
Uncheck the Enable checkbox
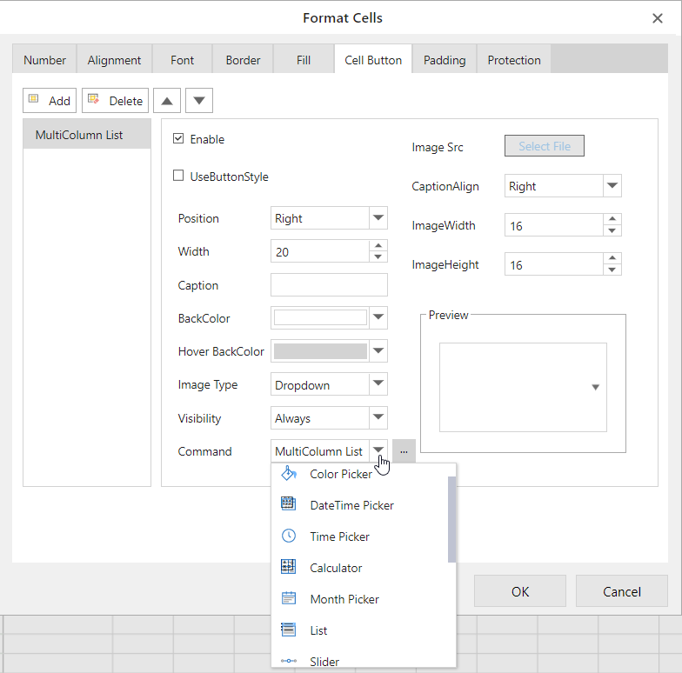[178, 139]
